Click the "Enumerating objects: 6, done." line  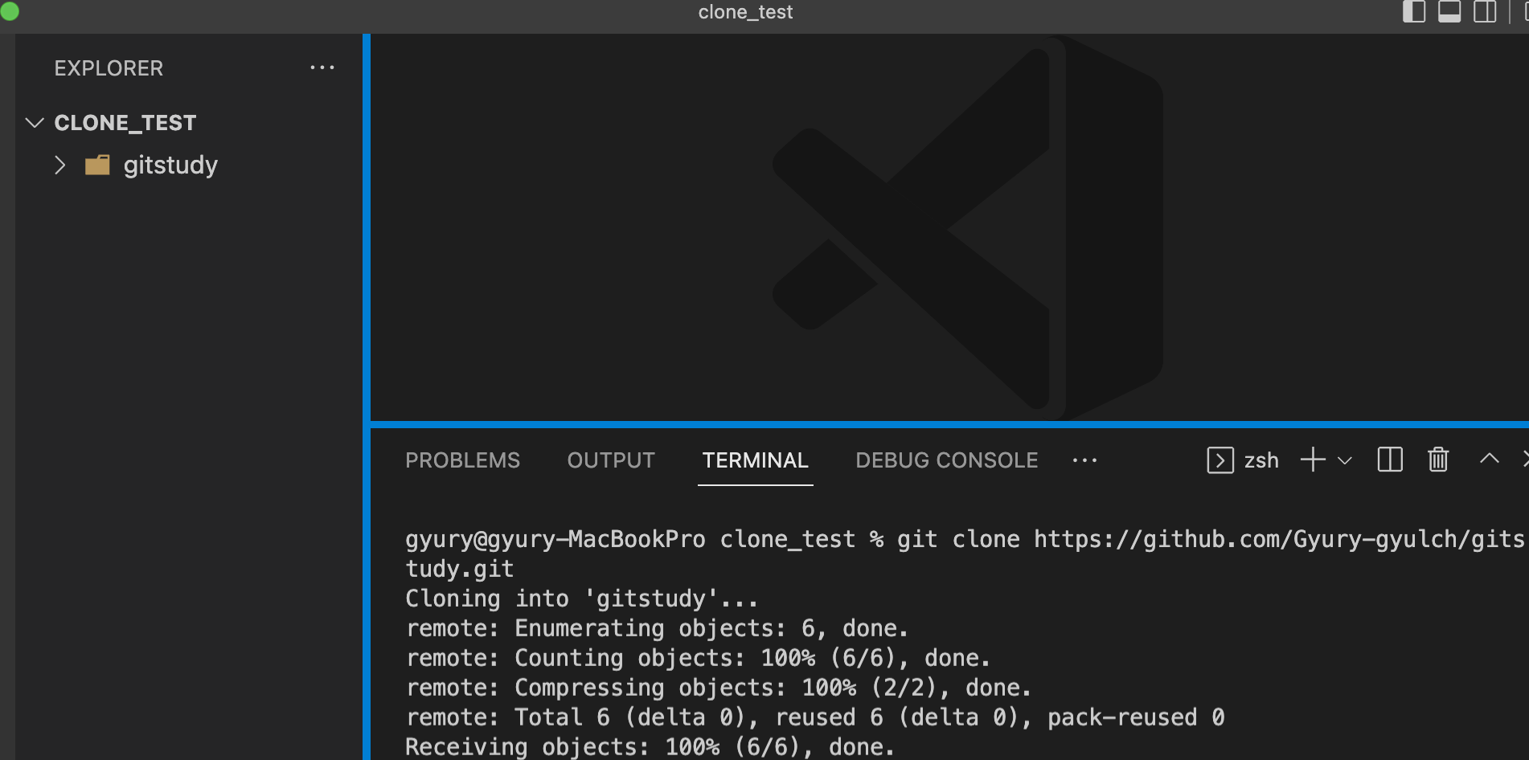click(657, 628)
